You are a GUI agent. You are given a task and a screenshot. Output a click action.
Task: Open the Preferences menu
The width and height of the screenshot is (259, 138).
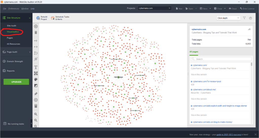tap(14, 9)
